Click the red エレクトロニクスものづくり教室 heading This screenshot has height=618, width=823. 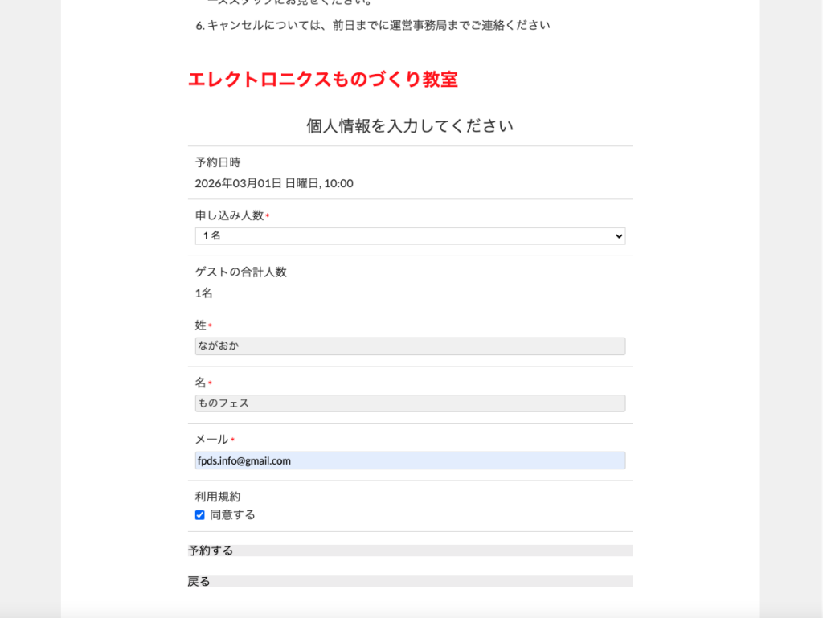coord(322,80)
